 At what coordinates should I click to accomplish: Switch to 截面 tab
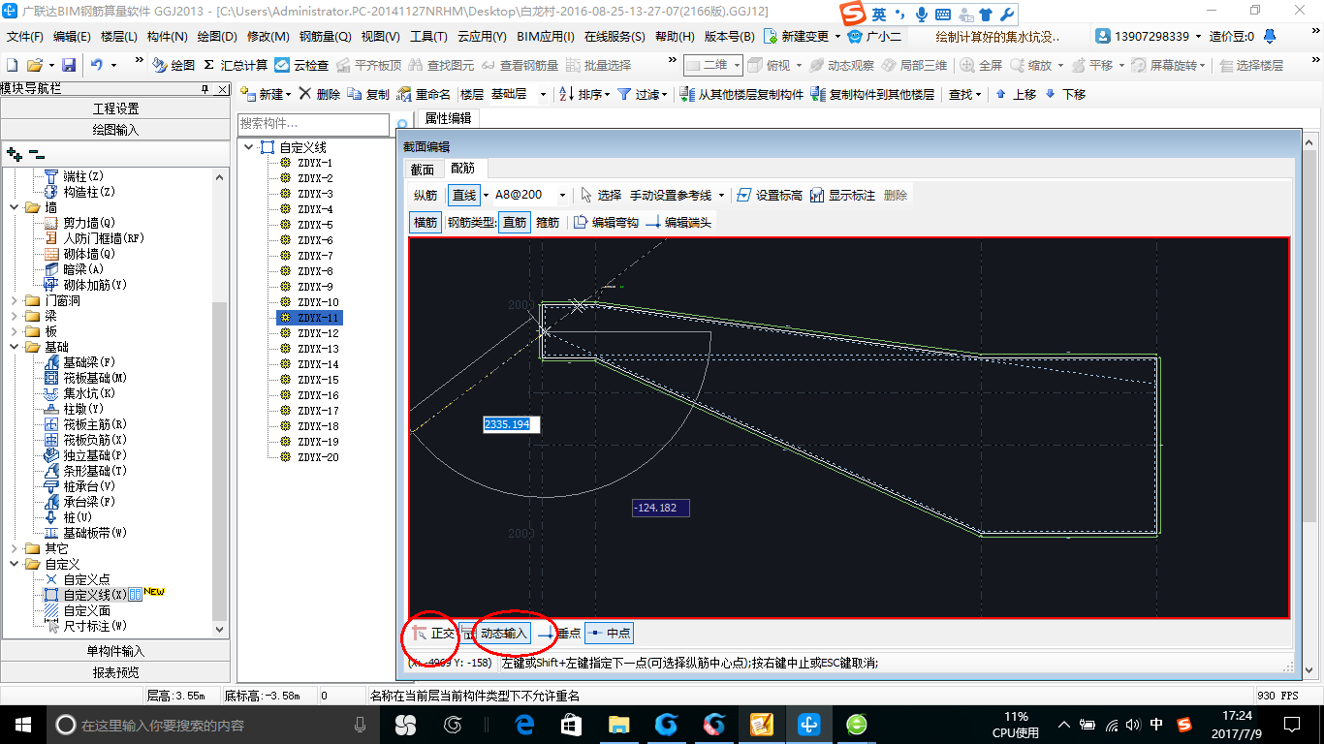click(x=423, y=169)
